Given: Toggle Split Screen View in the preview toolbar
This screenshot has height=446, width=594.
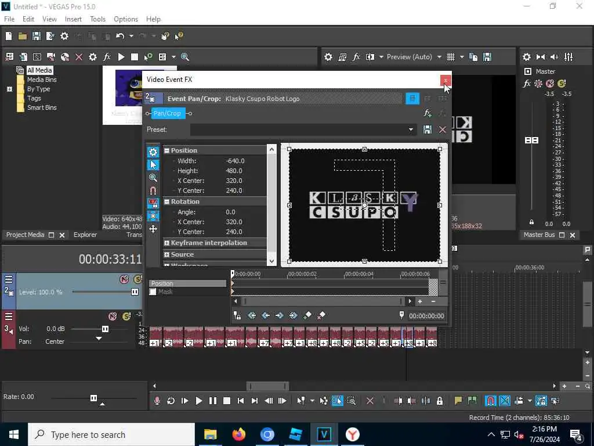Looking at the screenshot, I should click(370, 57).
